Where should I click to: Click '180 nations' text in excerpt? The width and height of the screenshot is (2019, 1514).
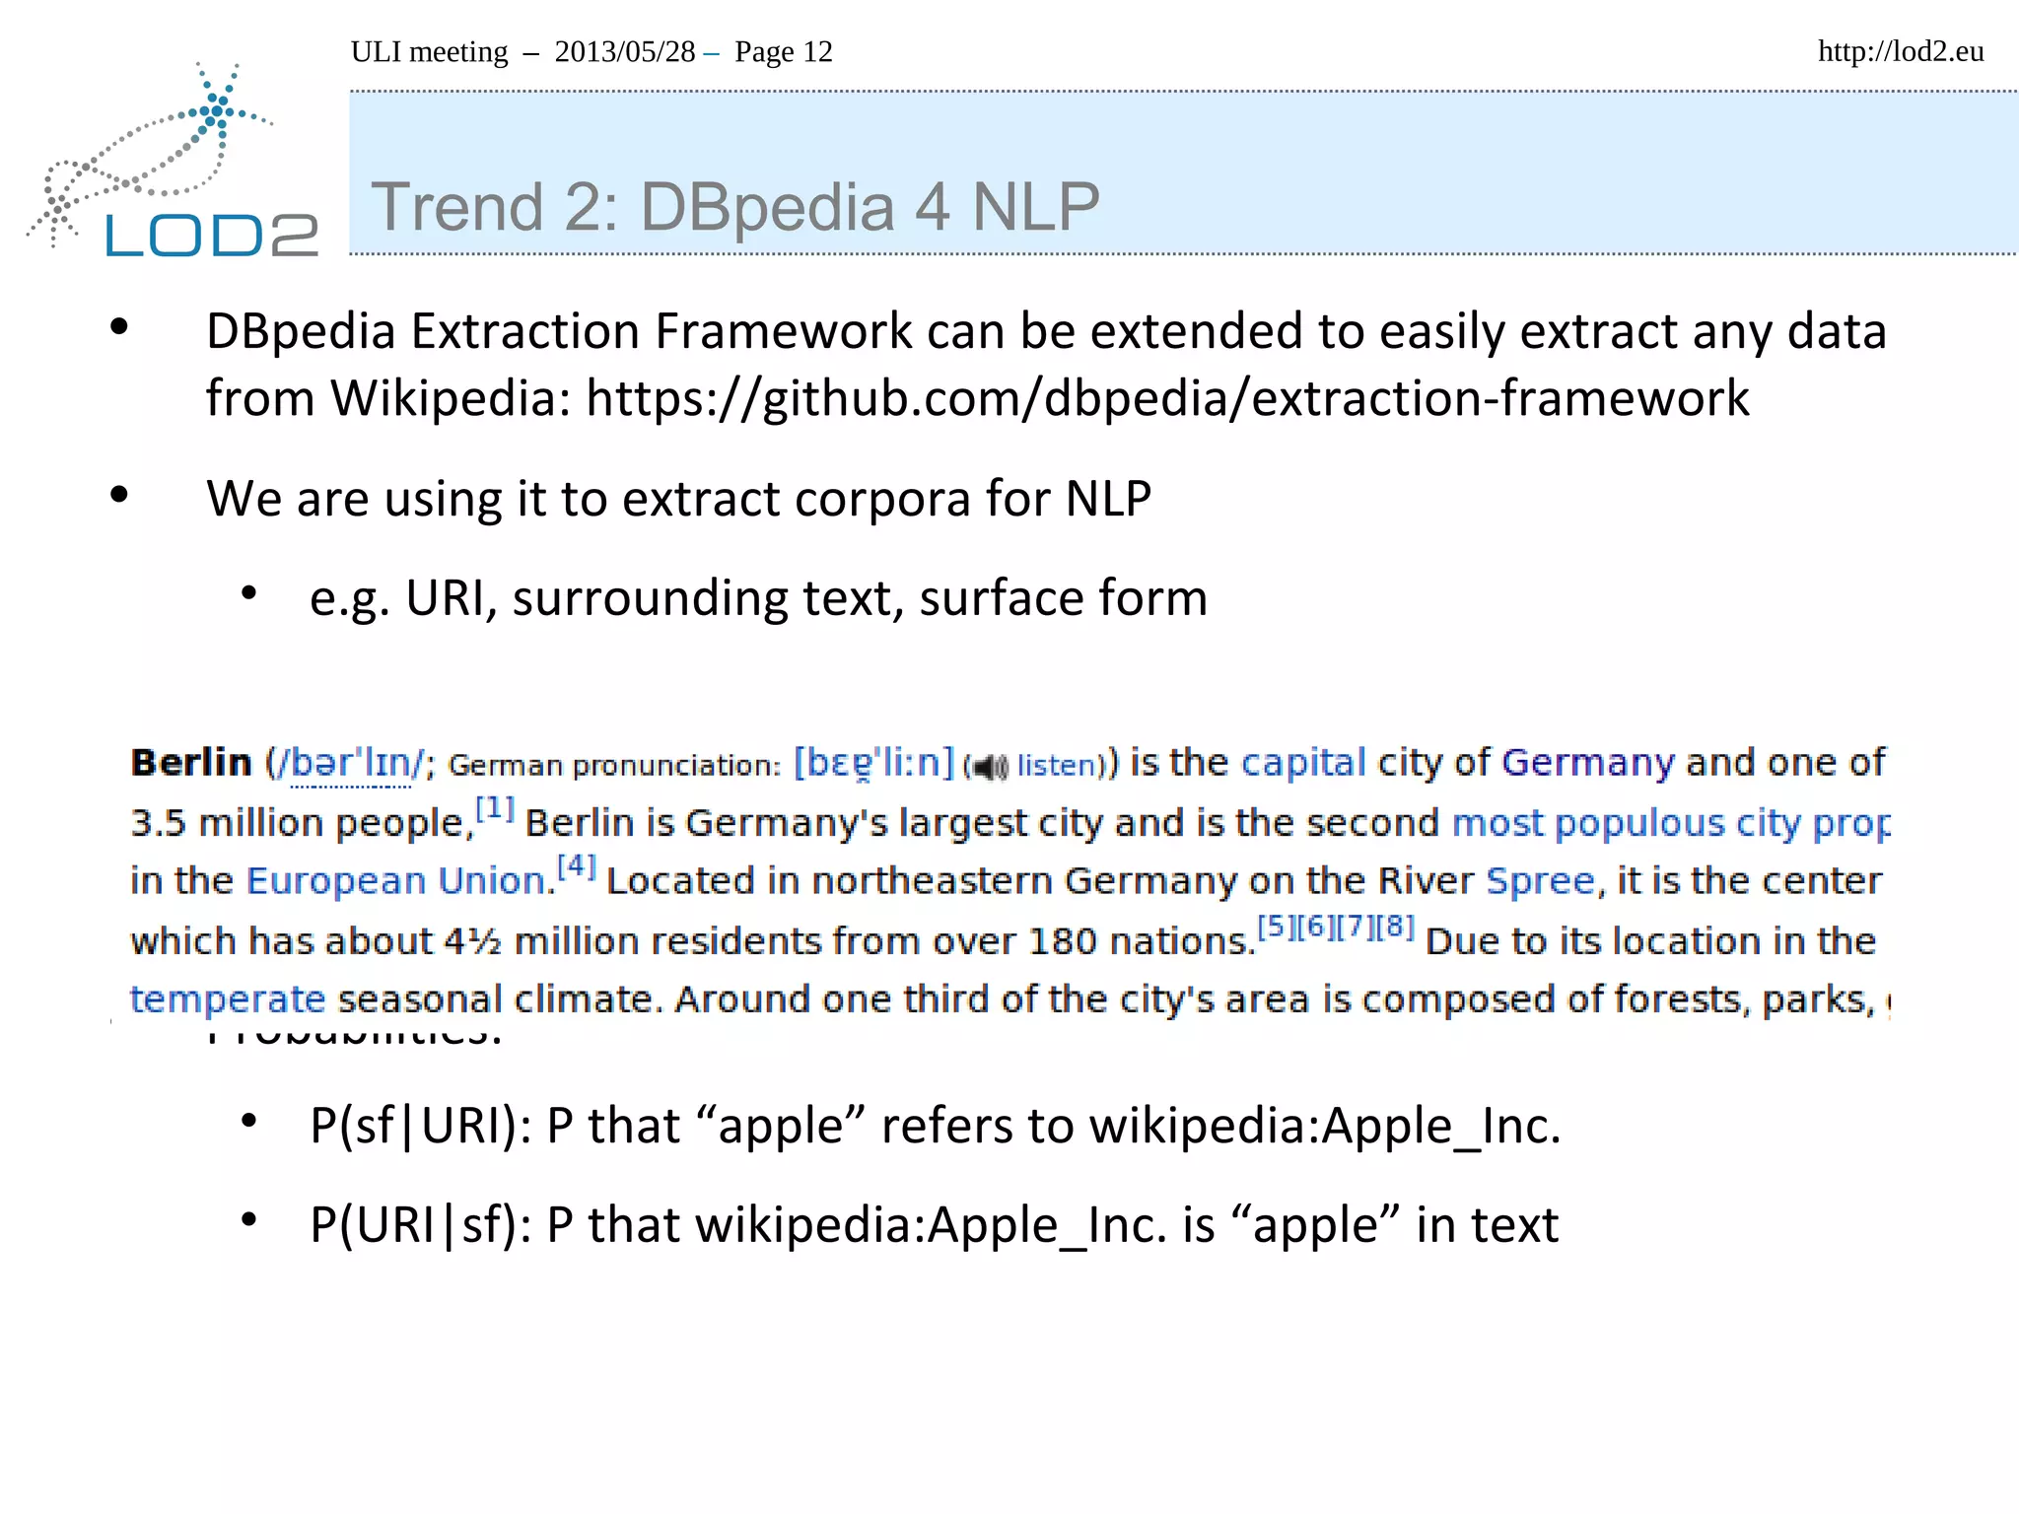coord(1137,941)
